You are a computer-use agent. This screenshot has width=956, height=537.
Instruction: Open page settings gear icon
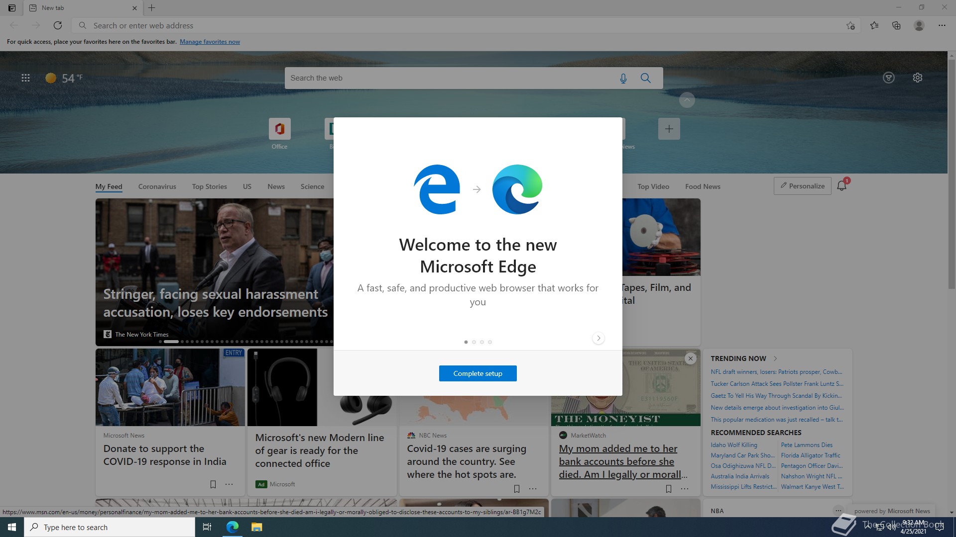point(918,78)
